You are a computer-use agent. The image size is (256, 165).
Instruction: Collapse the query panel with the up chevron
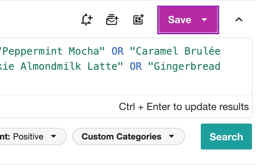(239, 20)
